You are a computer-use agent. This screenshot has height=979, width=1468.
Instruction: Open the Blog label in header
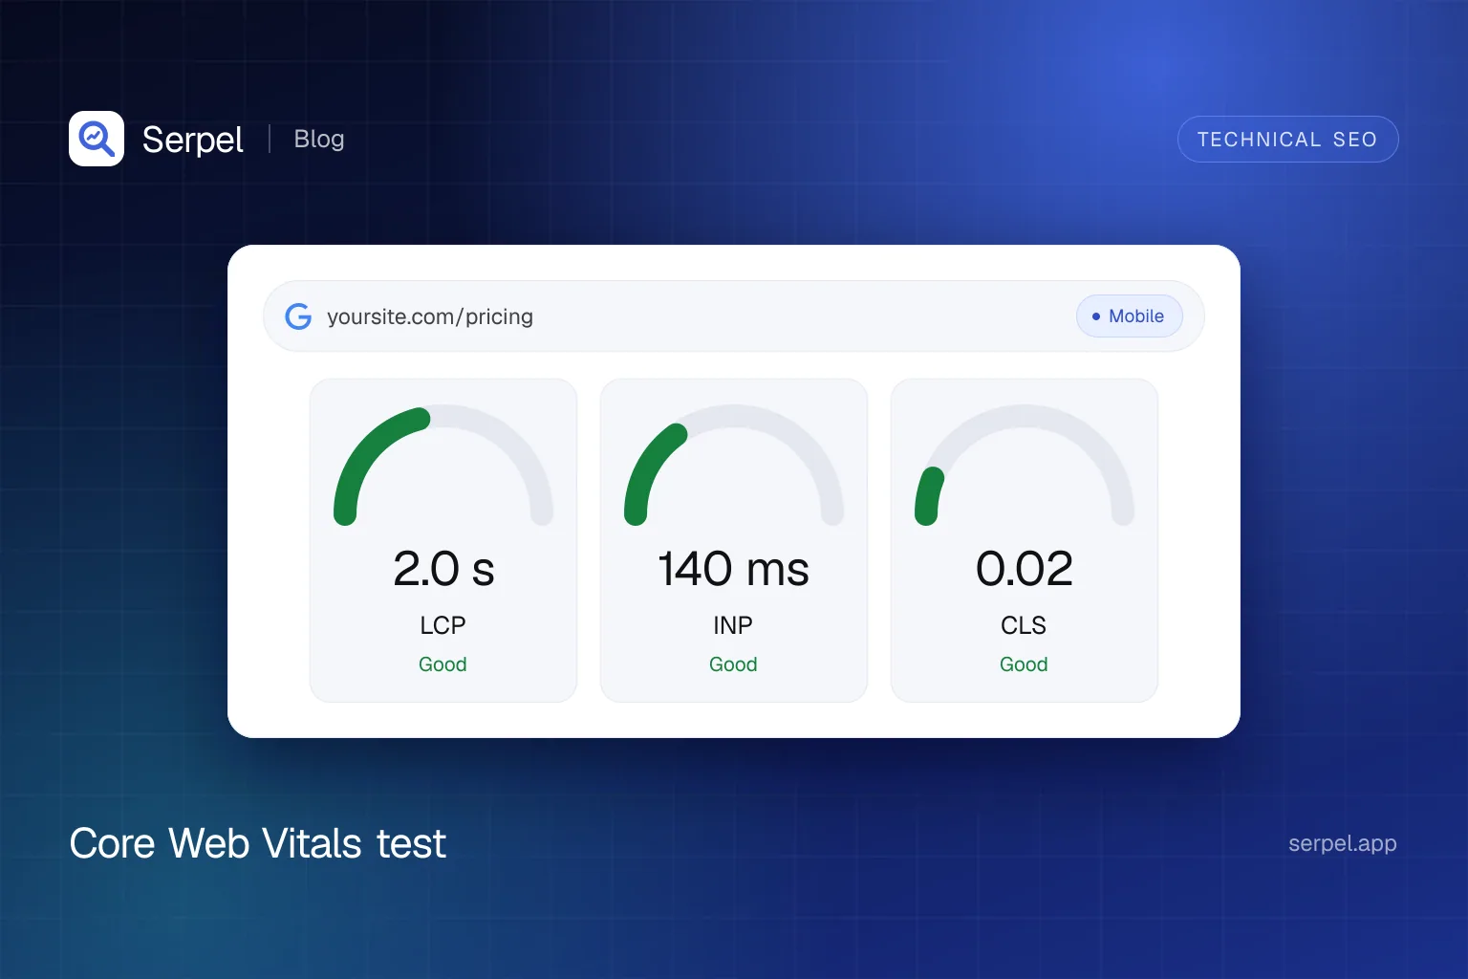pyautogui.click(x=319, y=139)
